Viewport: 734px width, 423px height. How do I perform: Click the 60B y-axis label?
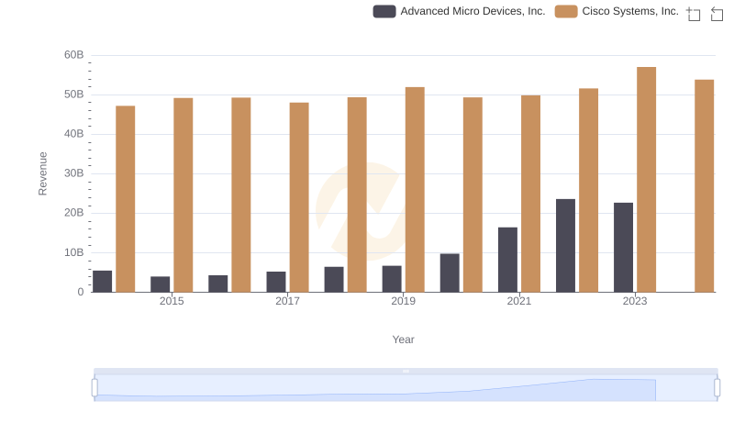[x=74, y=55]
